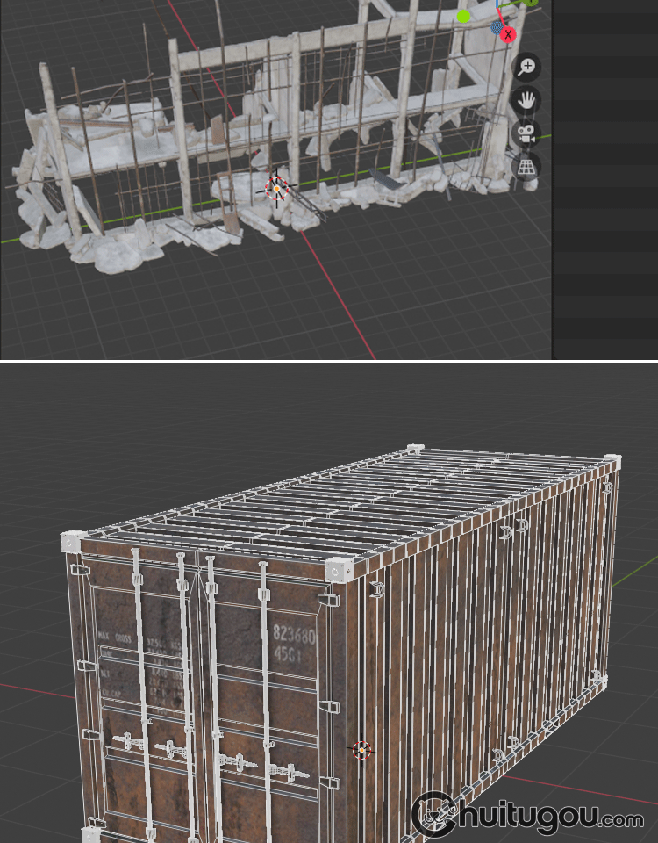Screen dimensions: 658x843
Task: Switch perspective/orthographic with the grid icon
Action: [526, 166]
